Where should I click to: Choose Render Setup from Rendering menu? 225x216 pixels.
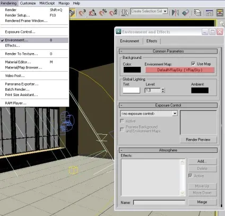point(18,15)
